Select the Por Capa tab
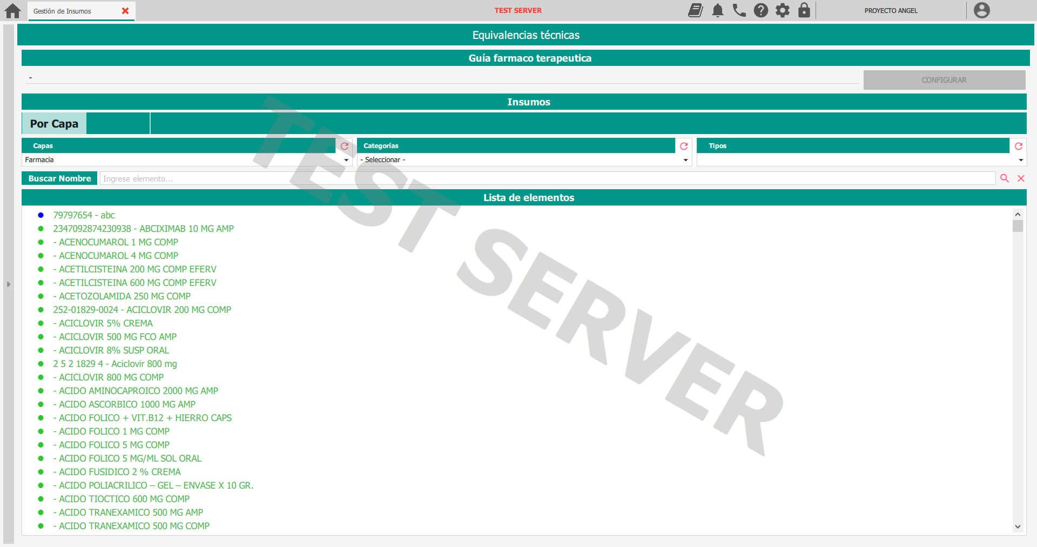 (54, 124)
